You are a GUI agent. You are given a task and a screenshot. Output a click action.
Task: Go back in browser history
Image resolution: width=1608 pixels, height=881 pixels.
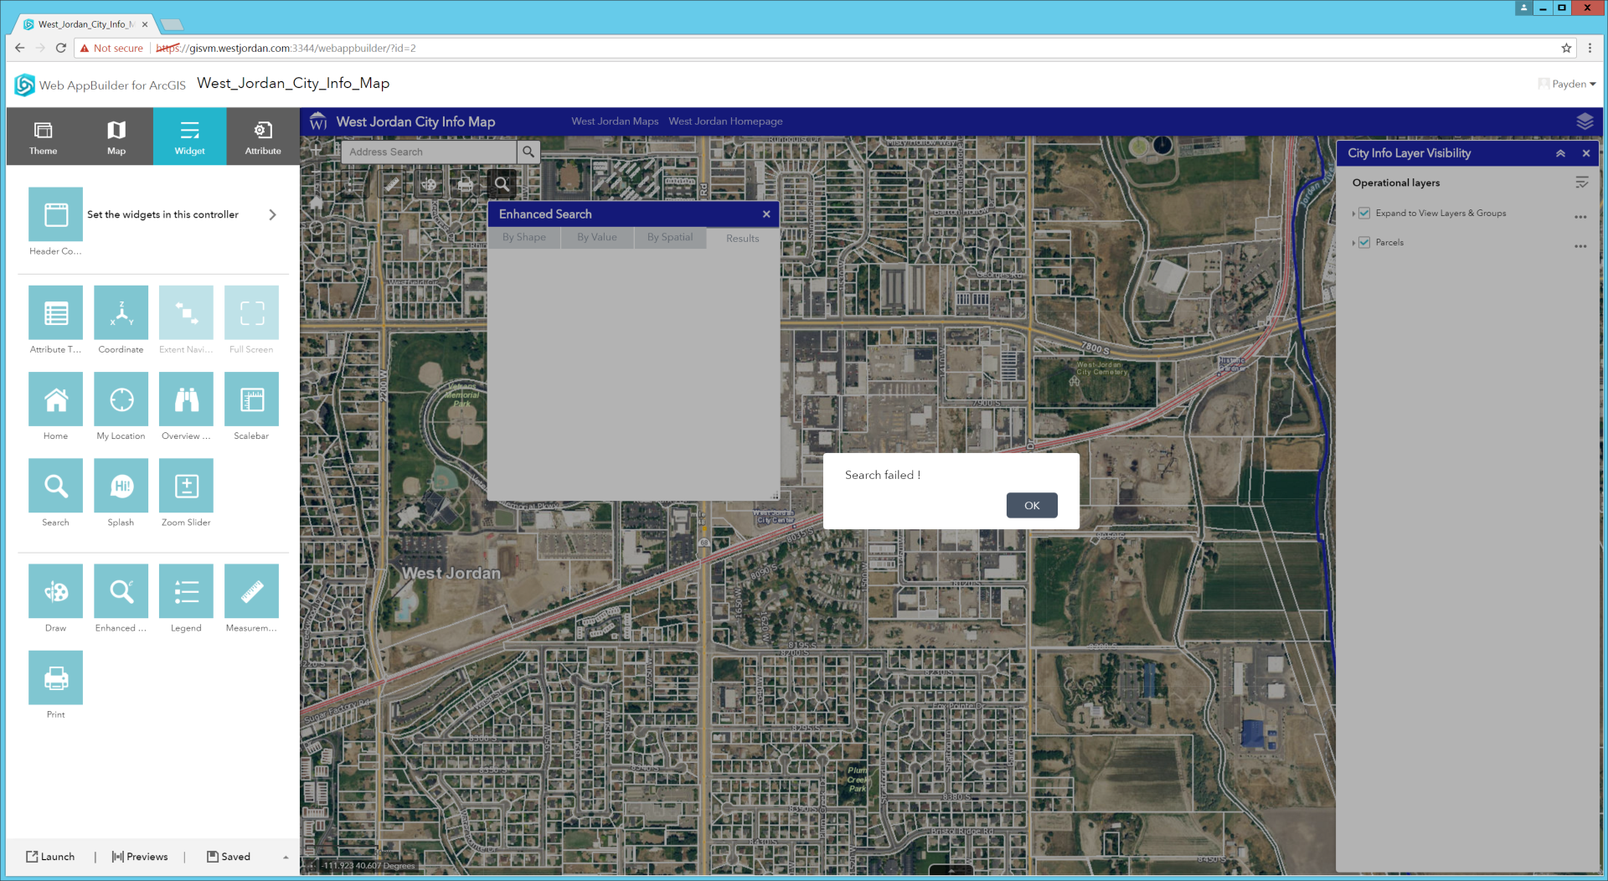[x=20, y=48]
